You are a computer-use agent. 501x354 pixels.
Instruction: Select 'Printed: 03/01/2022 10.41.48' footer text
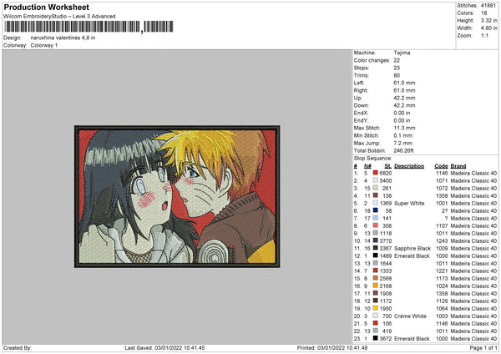tap(332, 347)
